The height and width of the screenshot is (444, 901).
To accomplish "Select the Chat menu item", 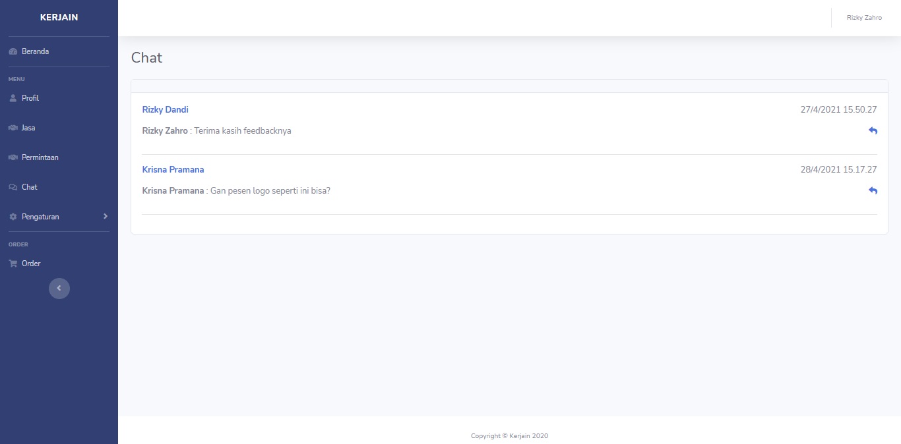I will [59, 187].
